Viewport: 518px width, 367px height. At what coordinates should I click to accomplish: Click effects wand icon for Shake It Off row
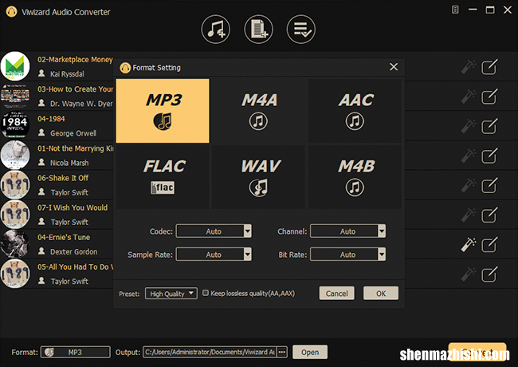pos(469,185)
